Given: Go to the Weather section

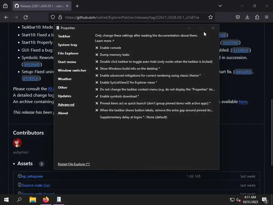Looking at the screenshot, I should (x=65, y=79).
